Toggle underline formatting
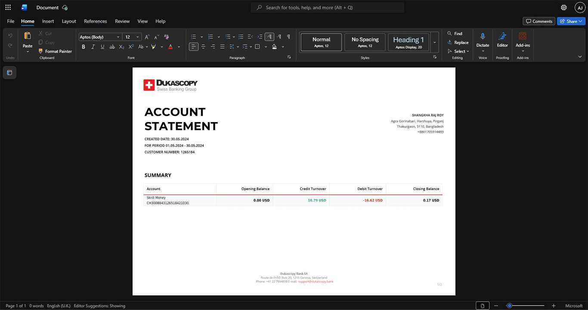Viewport: 588px width, 310px height. coord(102,46)
